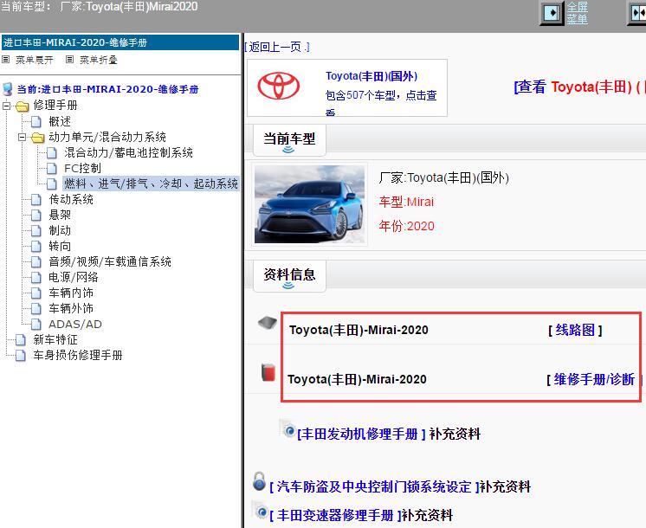Click the page icon next to FC控制
The height and width of the screenshot is (528, 646).
coord(52,169)
